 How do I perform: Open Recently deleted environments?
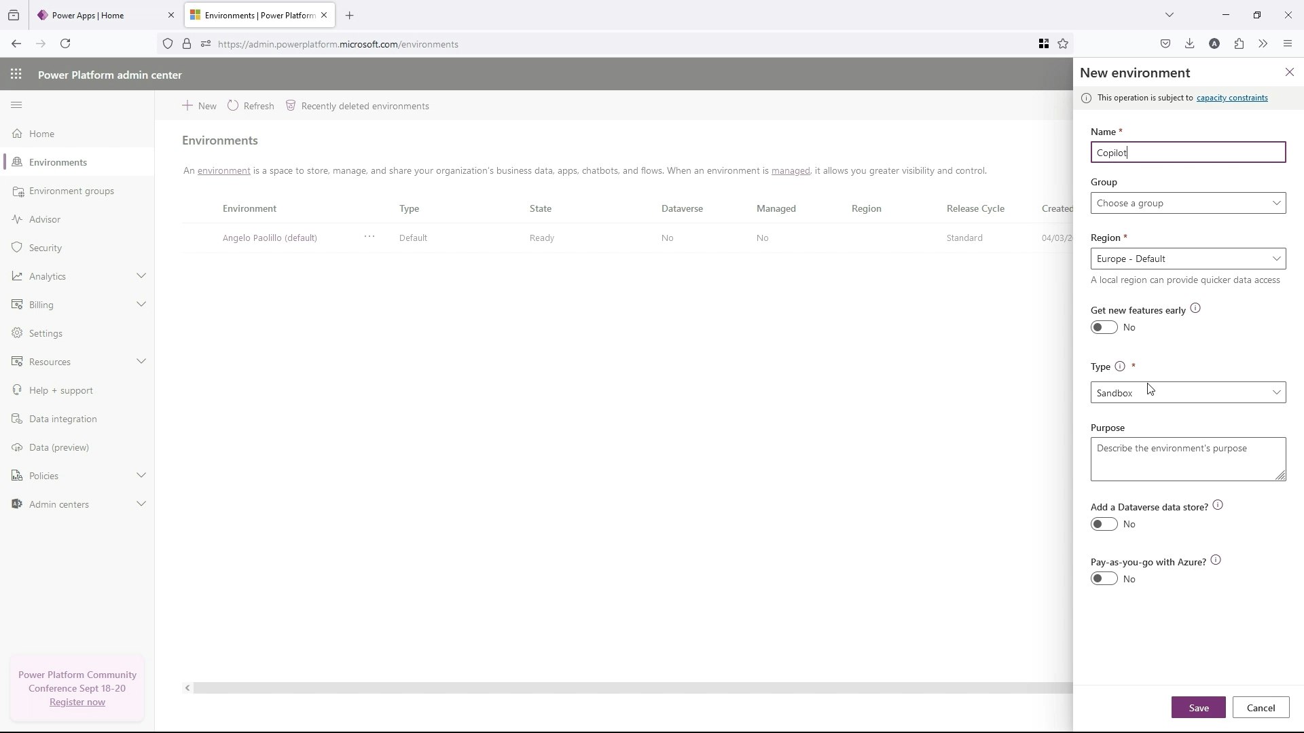point(357,106)
